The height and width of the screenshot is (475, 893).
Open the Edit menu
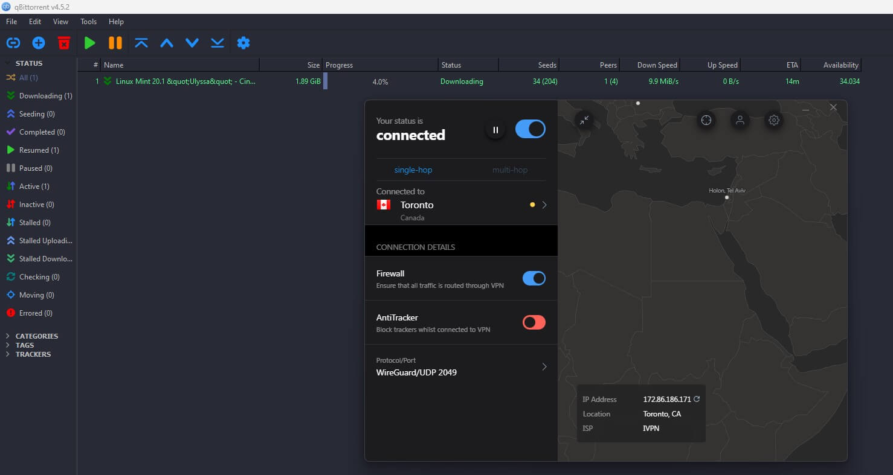pyautogui.click(x=35, y=22)
